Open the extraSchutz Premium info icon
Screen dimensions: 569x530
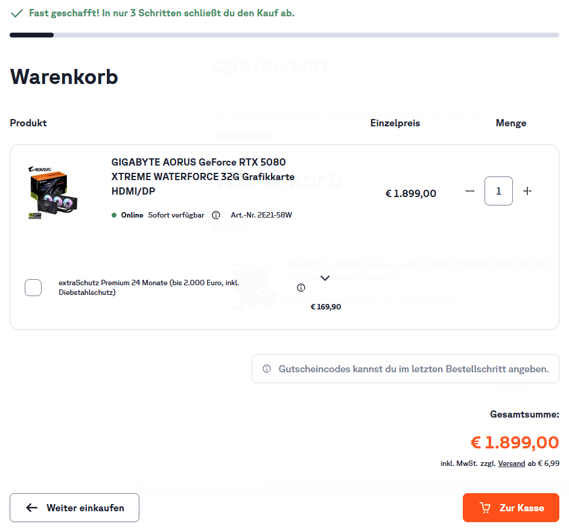coord(301,288)
